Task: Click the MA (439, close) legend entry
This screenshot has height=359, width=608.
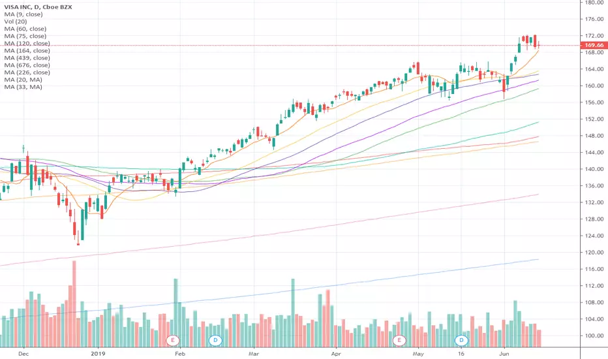Action: (27, 58)
